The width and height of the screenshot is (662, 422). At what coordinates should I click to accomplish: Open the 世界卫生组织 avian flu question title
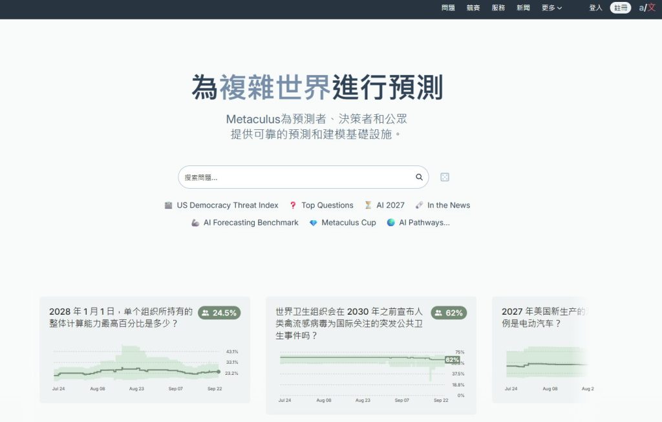(349, 323)
